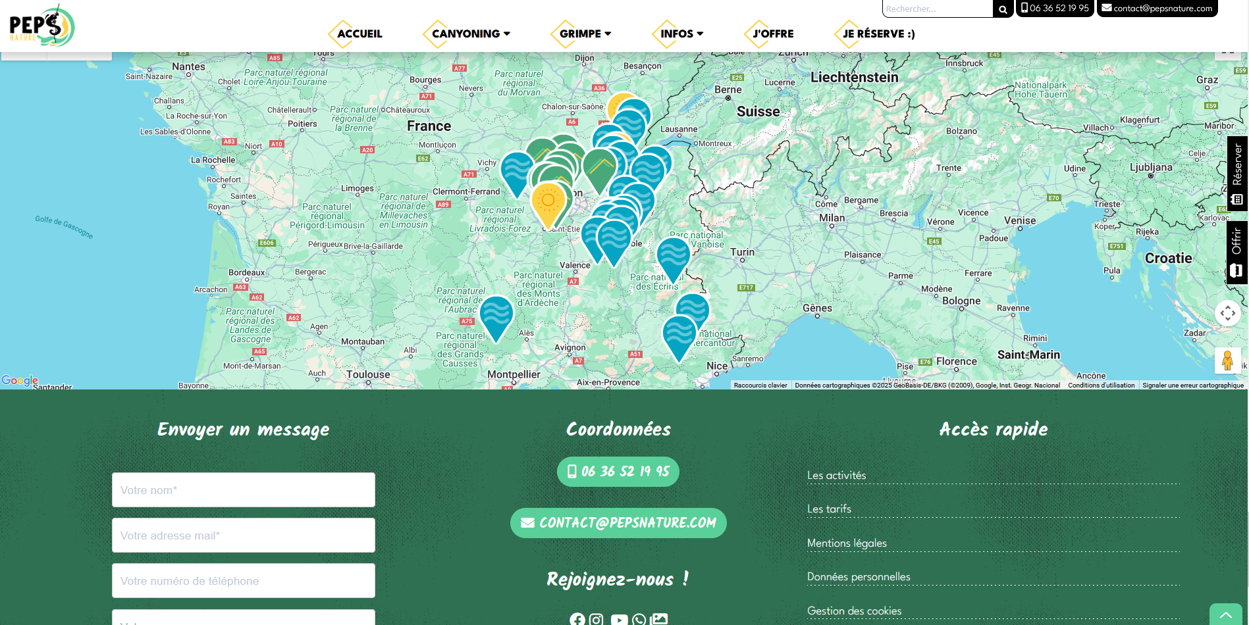1249x625 pixels.
Task: Click the yellow sun map marker
Action: pos(548,202)
